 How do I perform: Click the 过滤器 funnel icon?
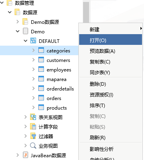pos(33,136)
